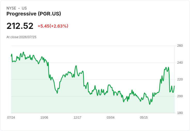Click the 200 price axis label
Viewport: 190px width, 131px height.
(x=180, y=96)
